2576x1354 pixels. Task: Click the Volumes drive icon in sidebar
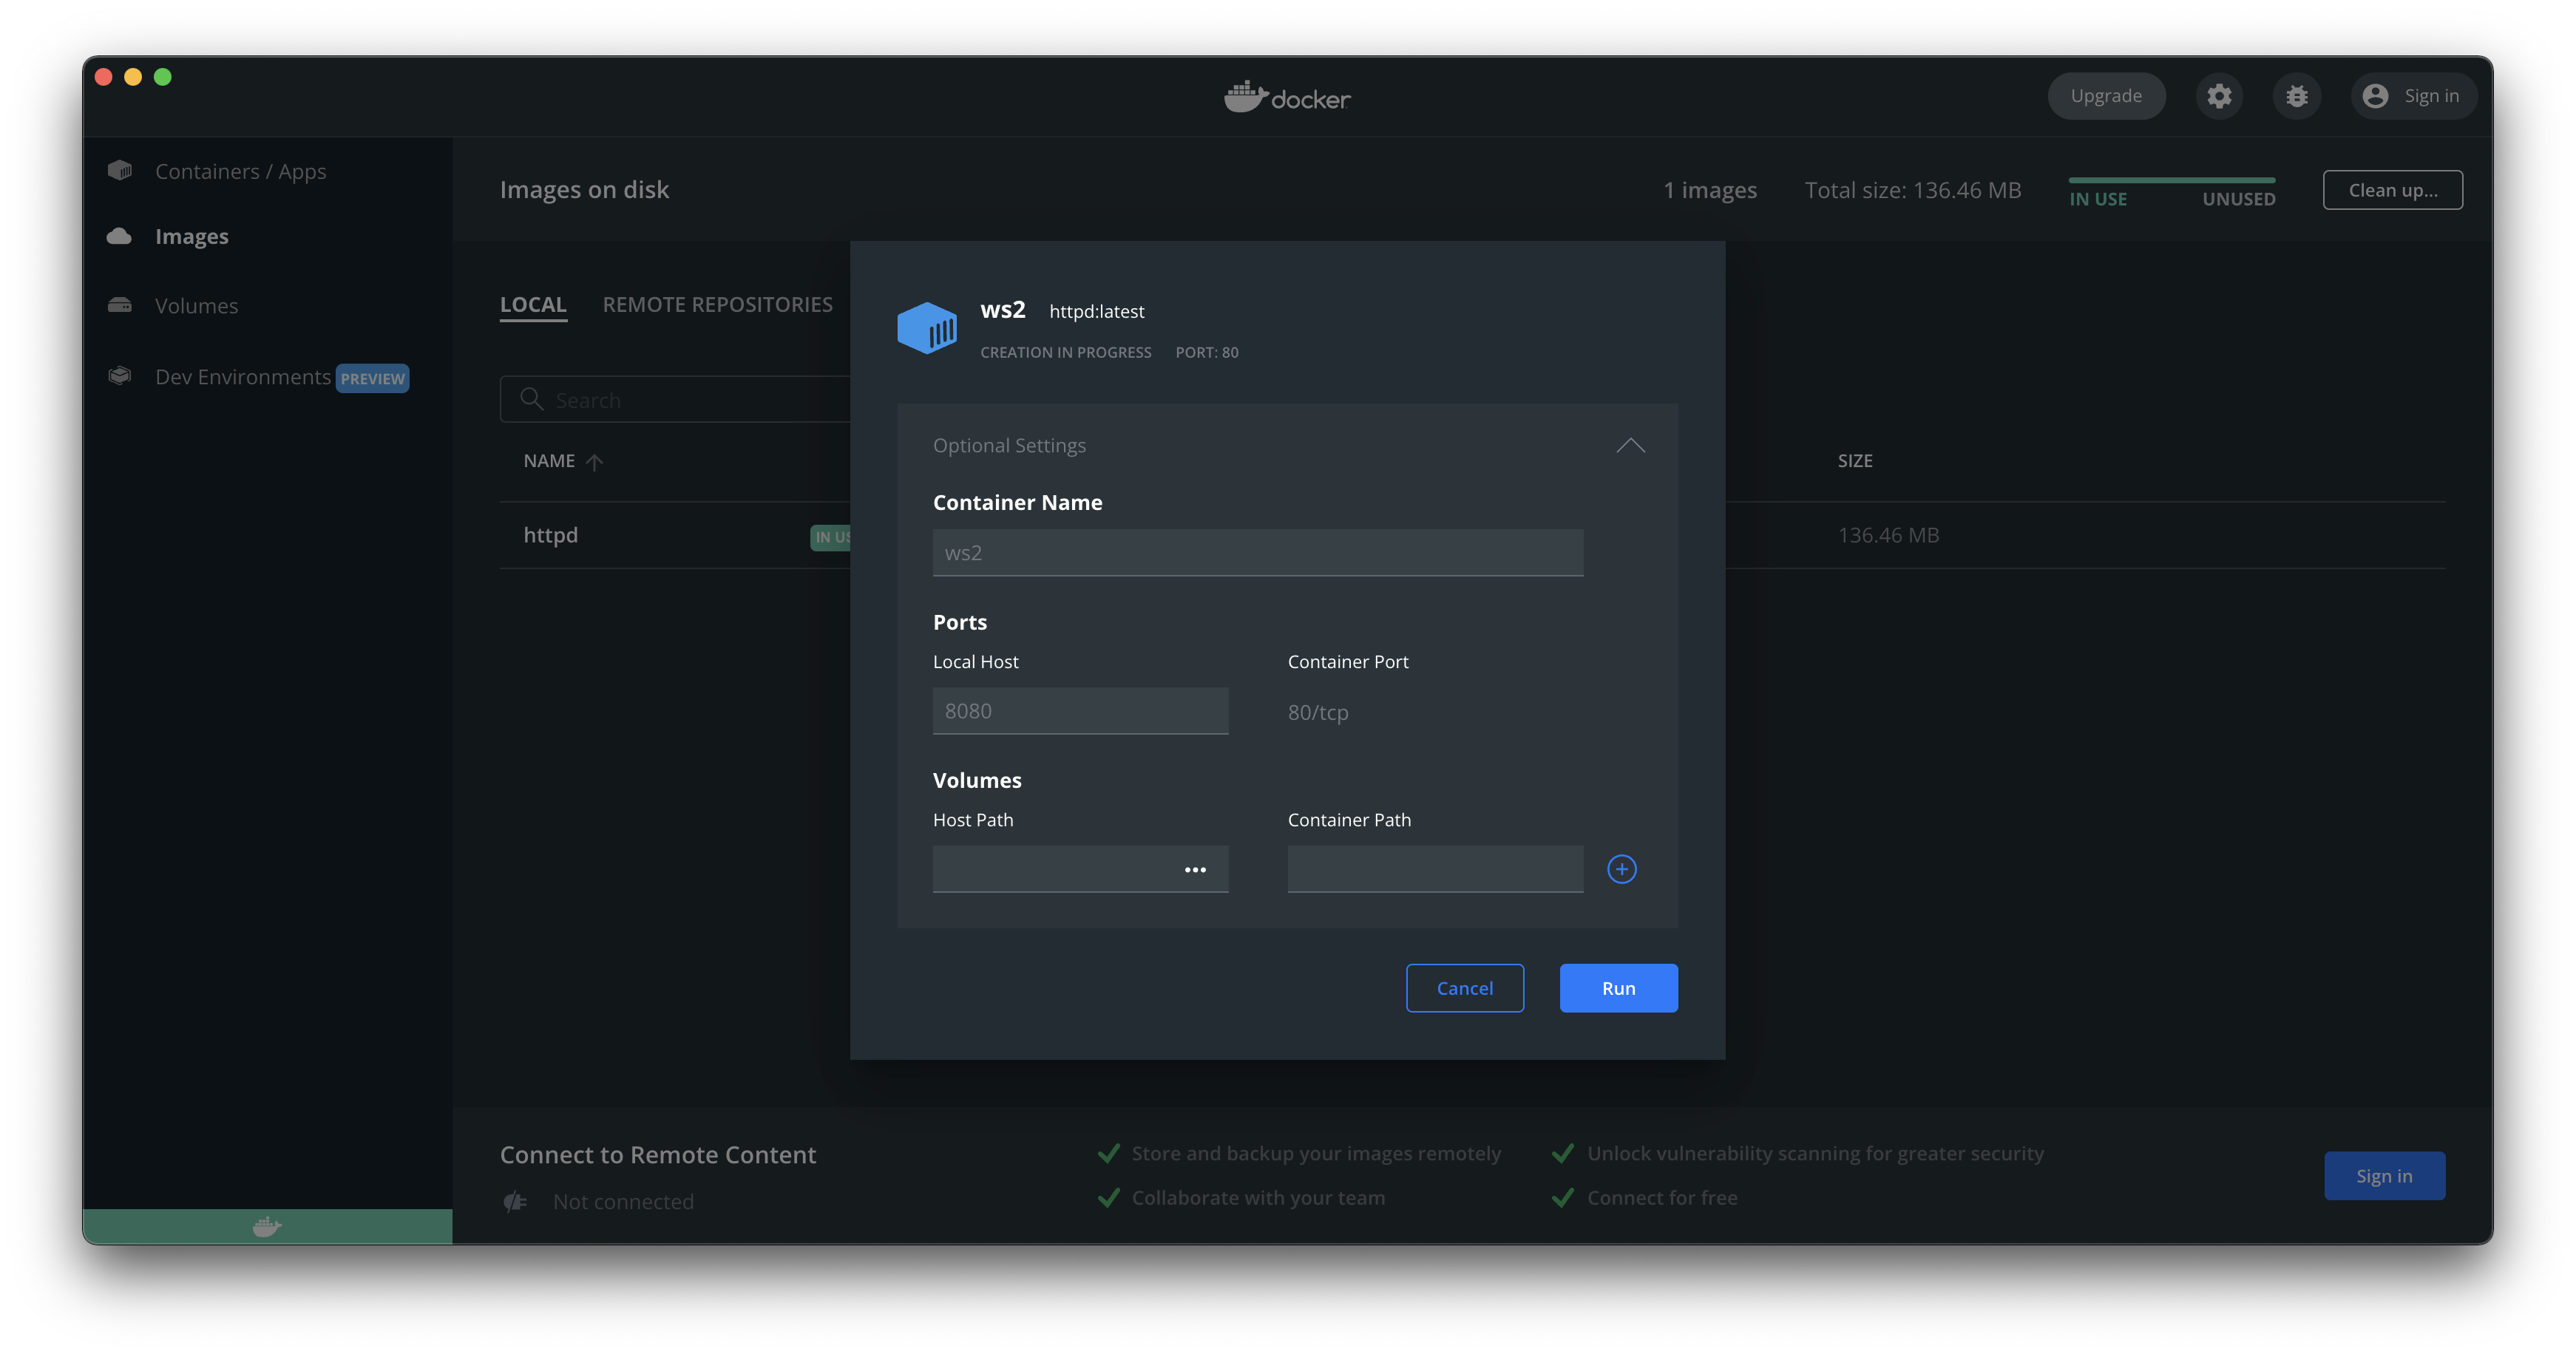tap(120, 306)
